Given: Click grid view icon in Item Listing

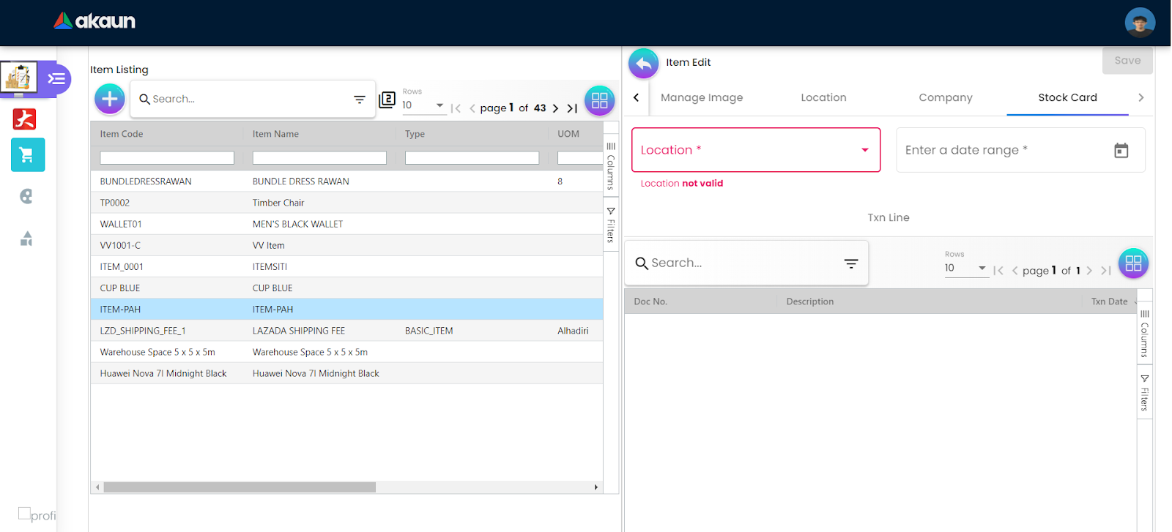Looking at the screenshot, I should coord(599,101).
